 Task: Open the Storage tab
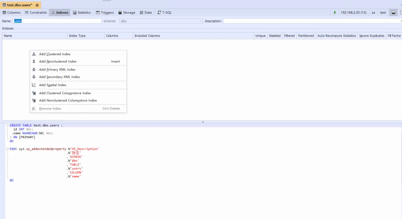click(x=127, y=13)
